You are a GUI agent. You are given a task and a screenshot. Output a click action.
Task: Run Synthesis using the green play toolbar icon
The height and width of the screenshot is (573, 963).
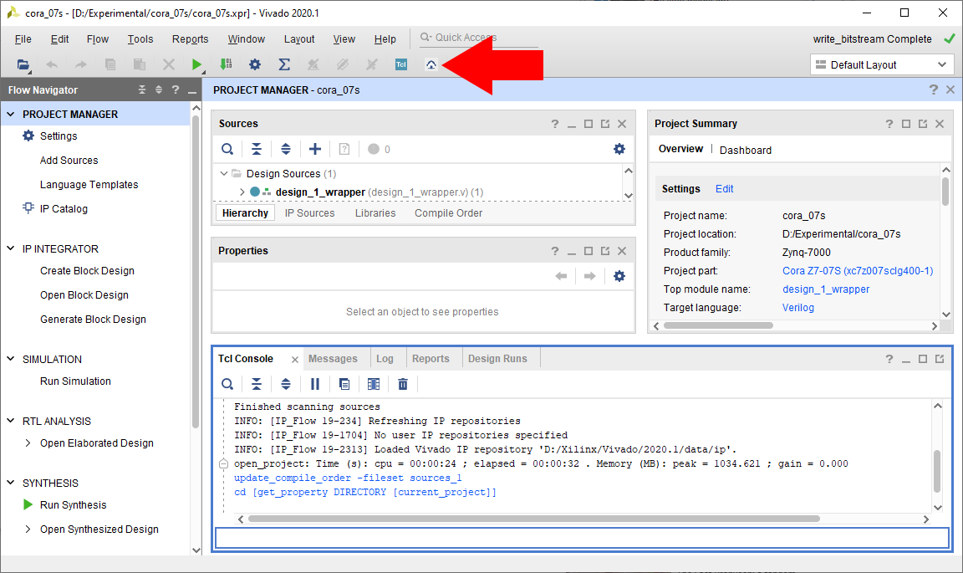coord(196,64)
